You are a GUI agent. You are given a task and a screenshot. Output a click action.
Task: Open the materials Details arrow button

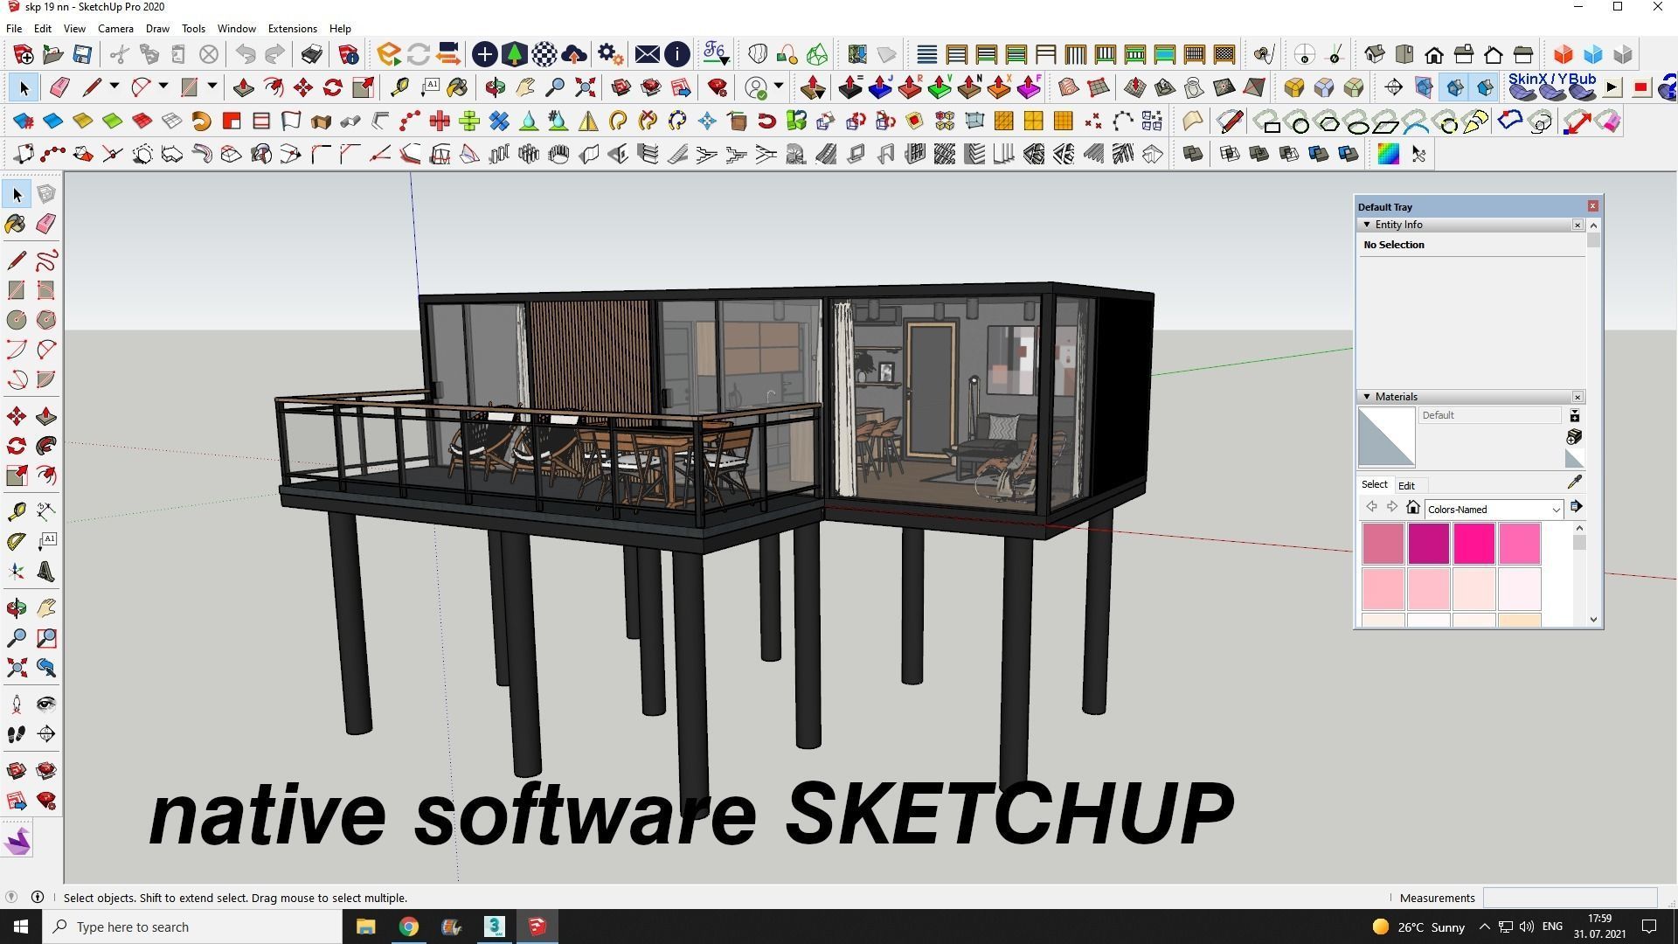(x=1576, y=507)
